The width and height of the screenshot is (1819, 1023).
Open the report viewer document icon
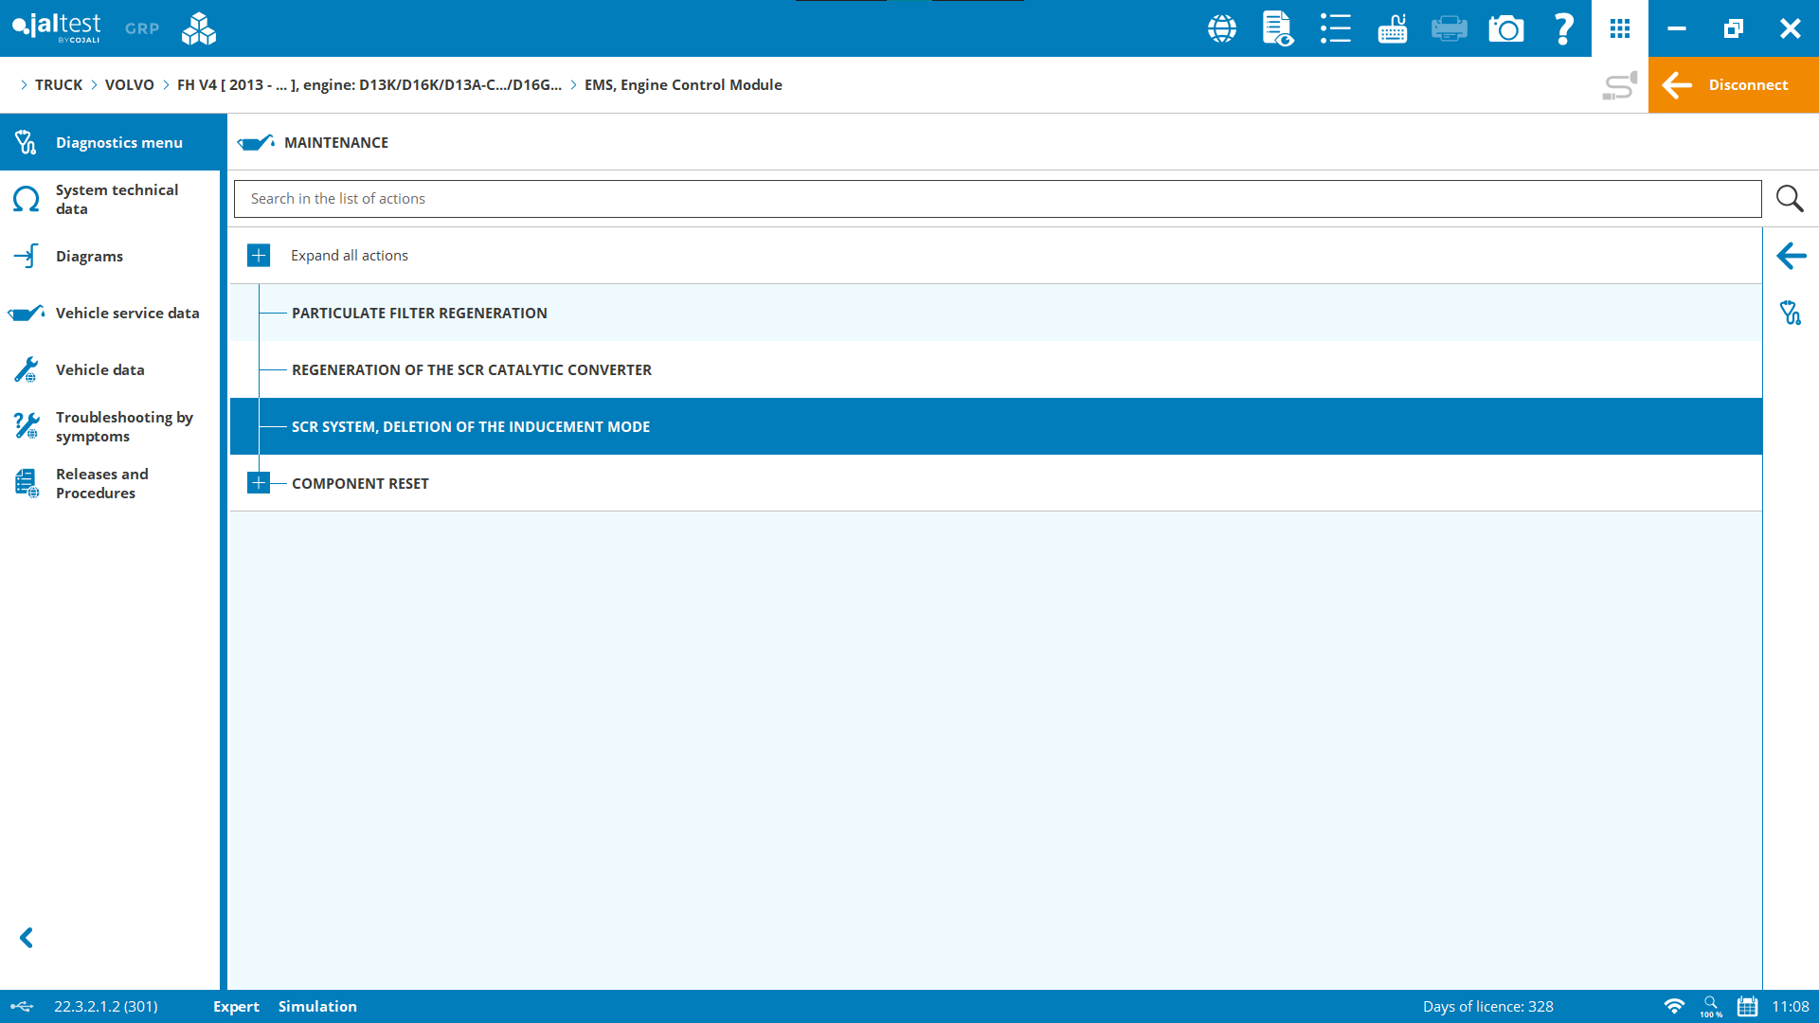1278,28
